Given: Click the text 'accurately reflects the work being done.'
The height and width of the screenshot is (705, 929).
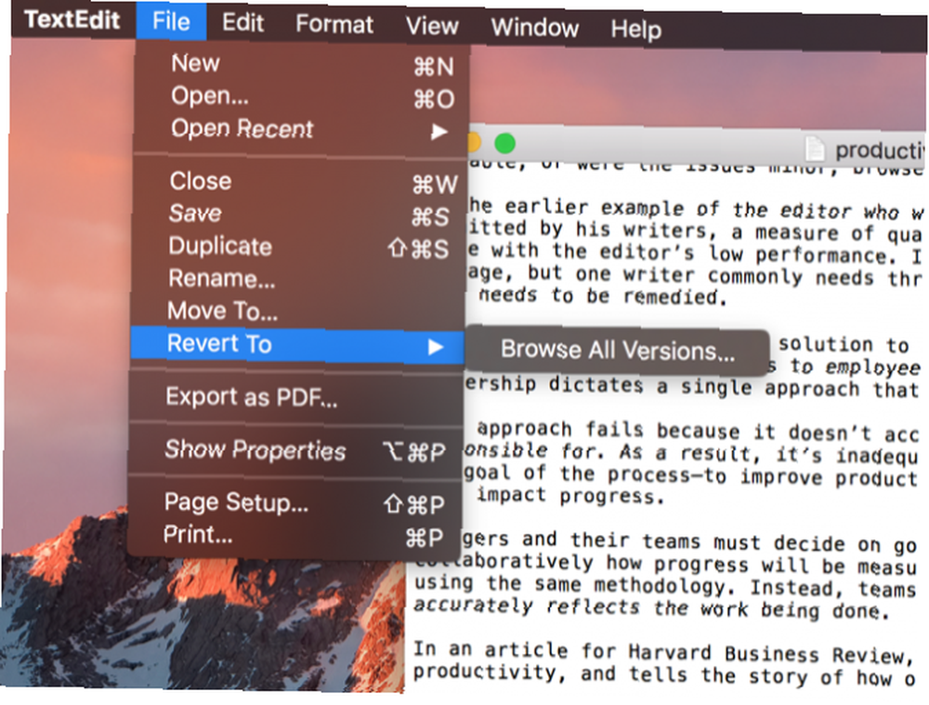Looking at the screenshot, I should 652,608.
